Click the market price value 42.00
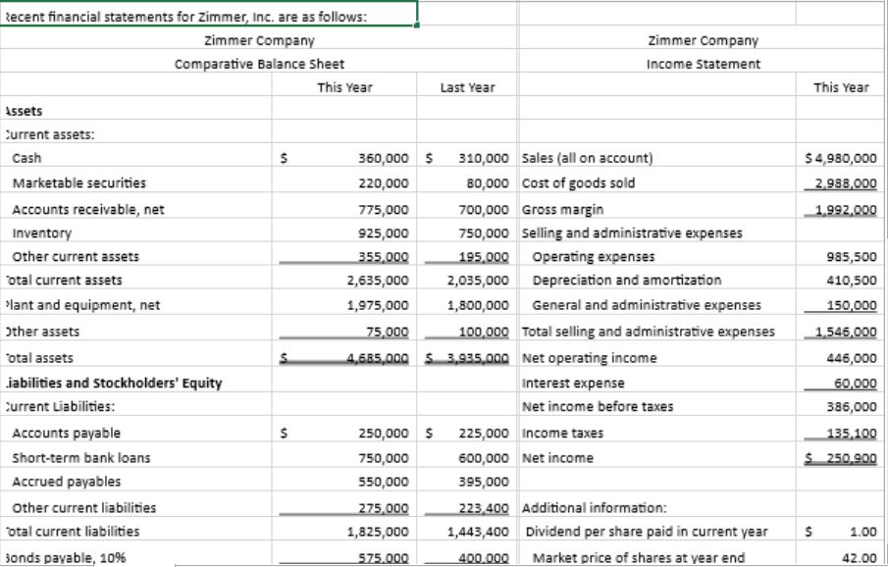 (x=852, y=556)
